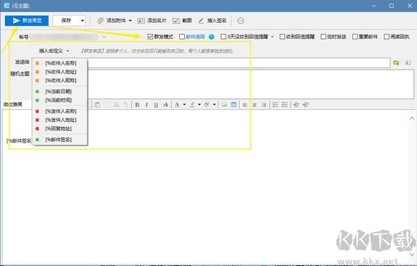Expand the 帐号 account dropdown

[104, 37]
